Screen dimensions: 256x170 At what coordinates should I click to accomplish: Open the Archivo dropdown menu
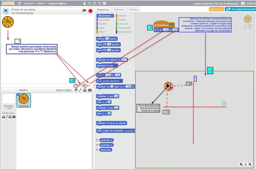pyautogui.click(x=29, y=3)
